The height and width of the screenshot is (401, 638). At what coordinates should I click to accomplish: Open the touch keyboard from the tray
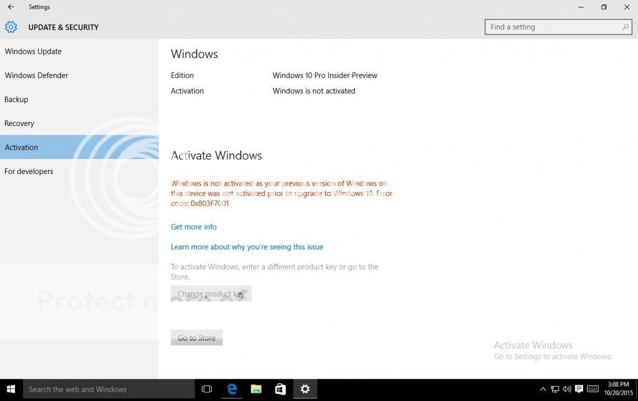click(593, 389)
